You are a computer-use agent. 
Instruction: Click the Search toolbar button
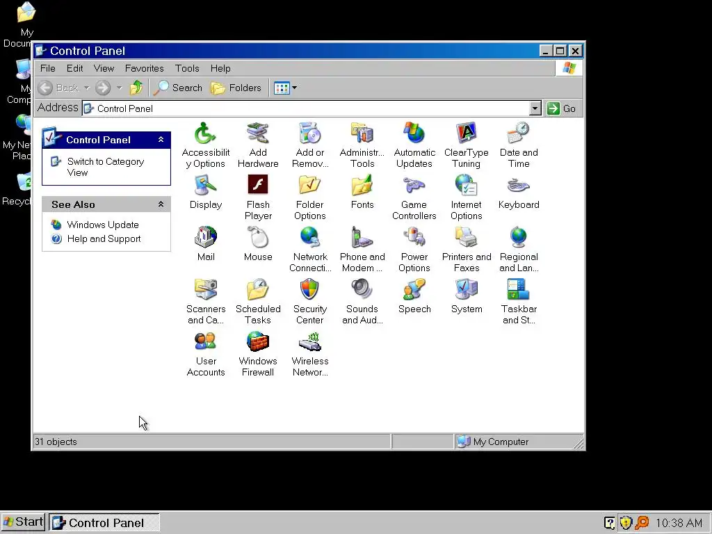[177, 88]
